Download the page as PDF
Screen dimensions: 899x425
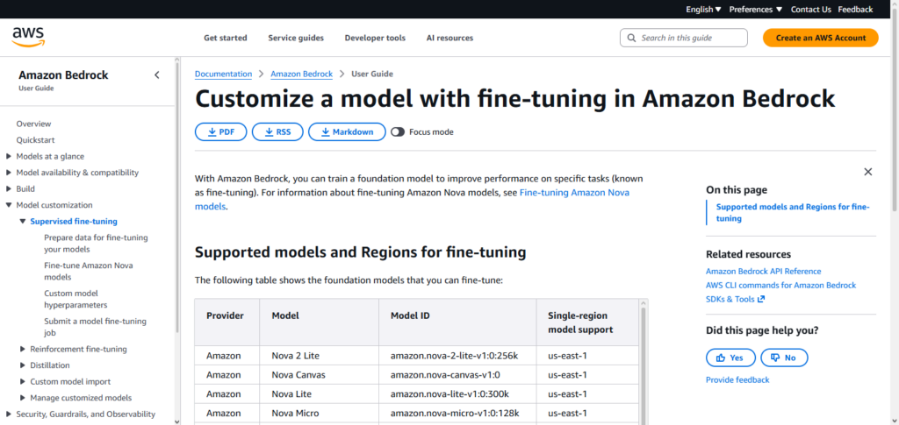[x=220, y=131]
